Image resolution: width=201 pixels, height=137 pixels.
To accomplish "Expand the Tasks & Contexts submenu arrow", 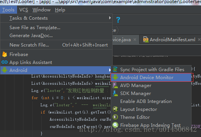I will [x=110, y=18].
